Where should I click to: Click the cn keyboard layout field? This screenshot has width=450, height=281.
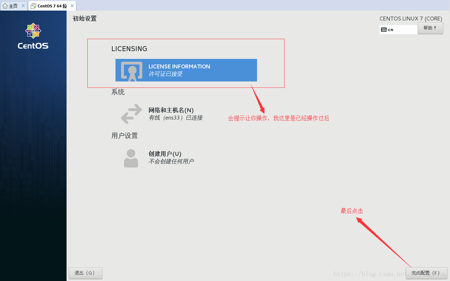[x=398, y=30]
